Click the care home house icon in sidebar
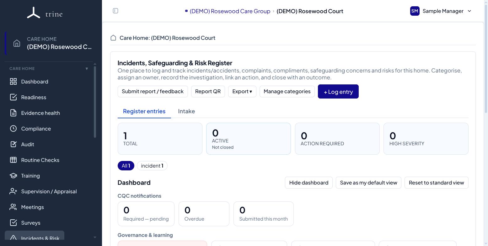The image size is (488, 246). pyautogui.click(x=17, y=43)
